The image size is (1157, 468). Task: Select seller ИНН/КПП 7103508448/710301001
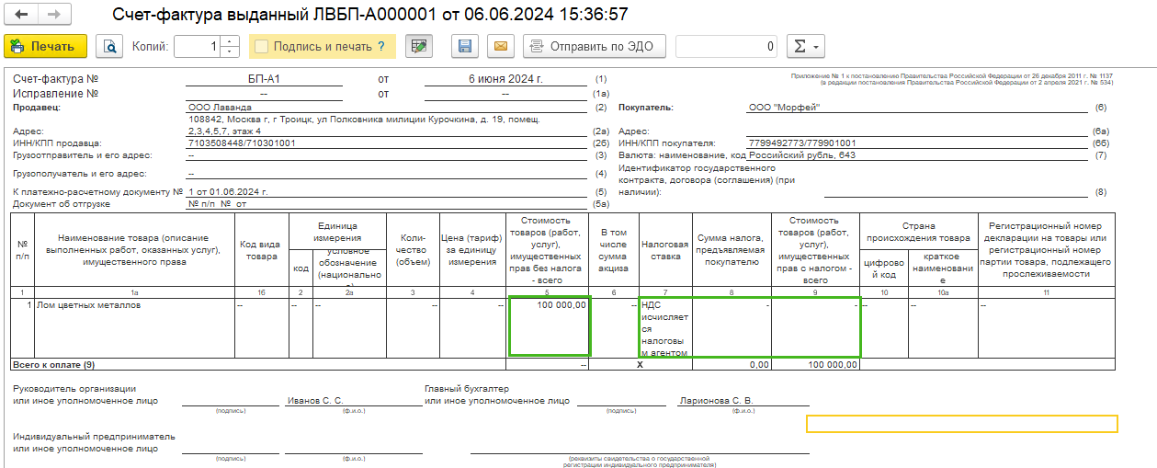click(x=387, y=143)
